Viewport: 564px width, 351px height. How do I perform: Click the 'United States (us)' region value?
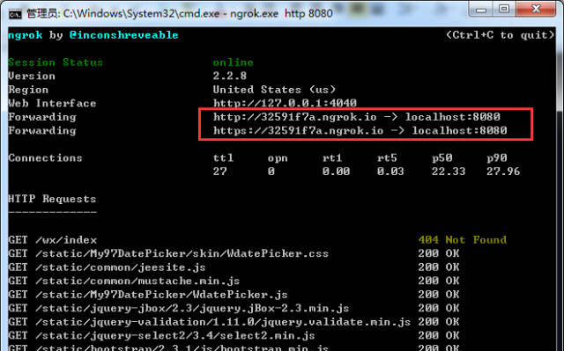pos(274,90)
